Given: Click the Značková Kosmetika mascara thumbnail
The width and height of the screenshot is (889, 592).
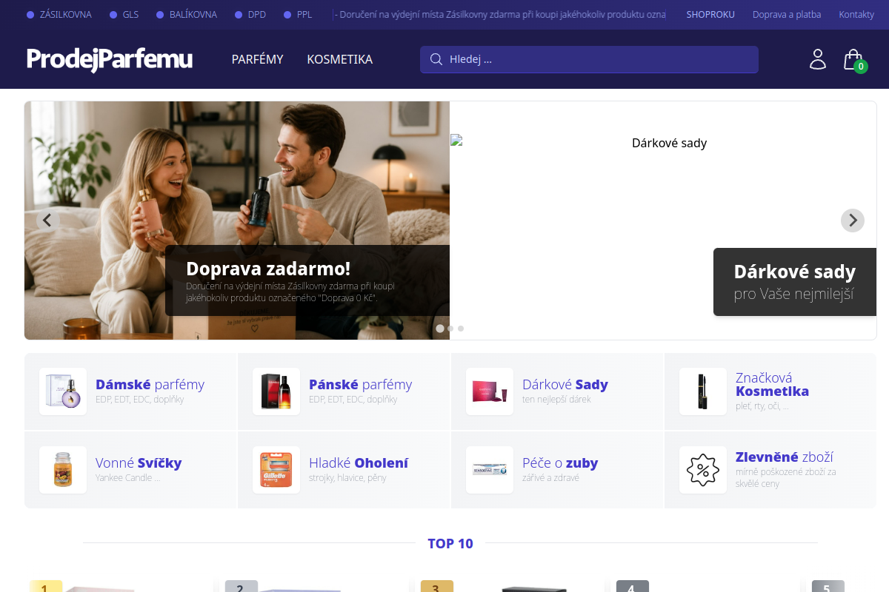Looking at the screenshot, I should (x=703, y=391).
